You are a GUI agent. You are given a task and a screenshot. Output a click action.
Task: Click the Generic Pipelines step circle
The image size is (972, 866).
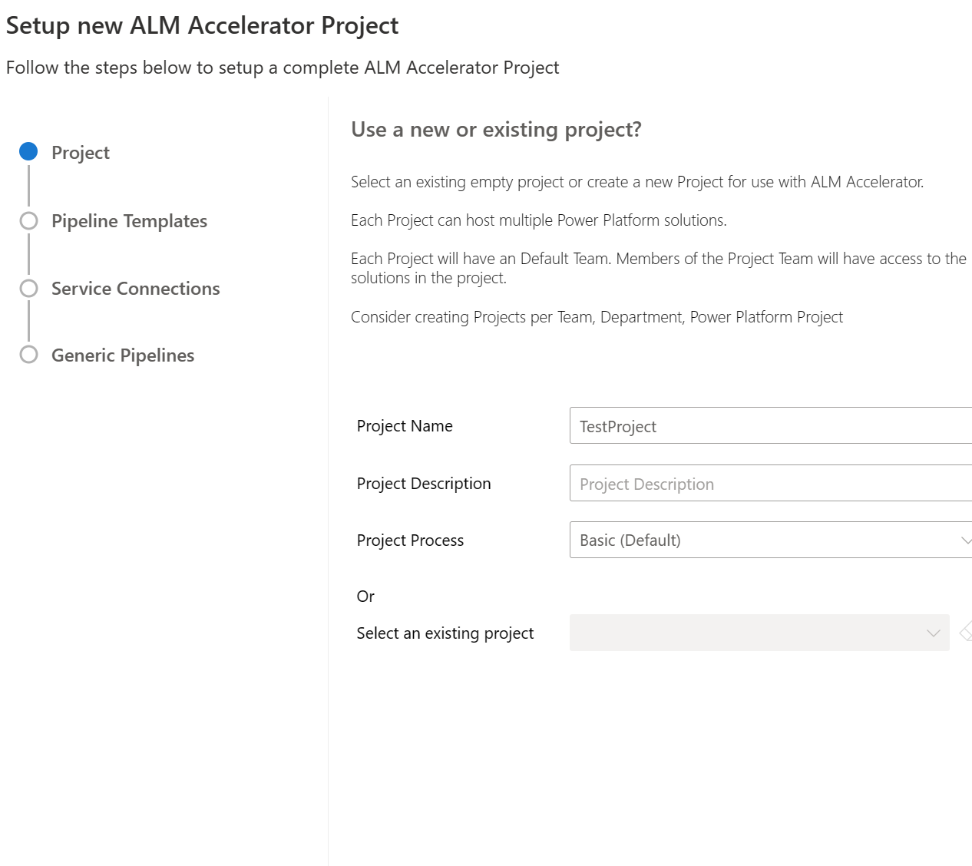tap(29, 355)
